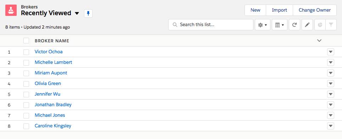This screenshot has width=342, height=139.
Task: Open the charts panel icon
Action: point(320,25)
